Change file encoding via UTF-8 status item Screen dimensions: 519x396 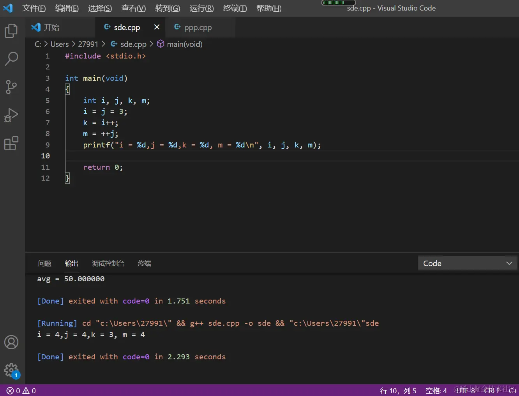[x=466, y=391]
